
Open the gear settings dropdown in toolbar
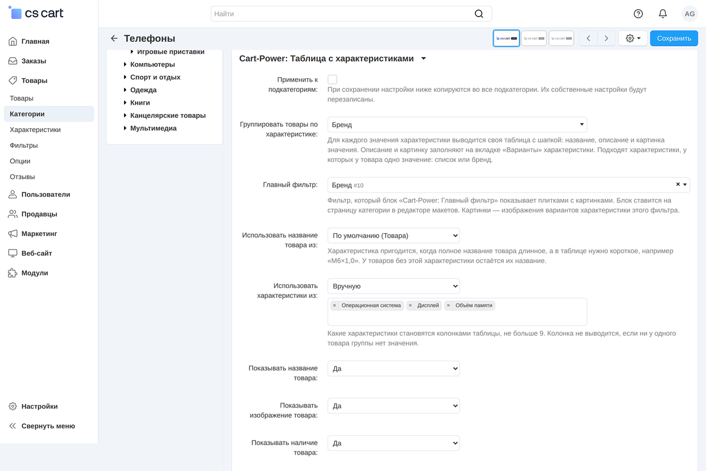coord(633,38)
